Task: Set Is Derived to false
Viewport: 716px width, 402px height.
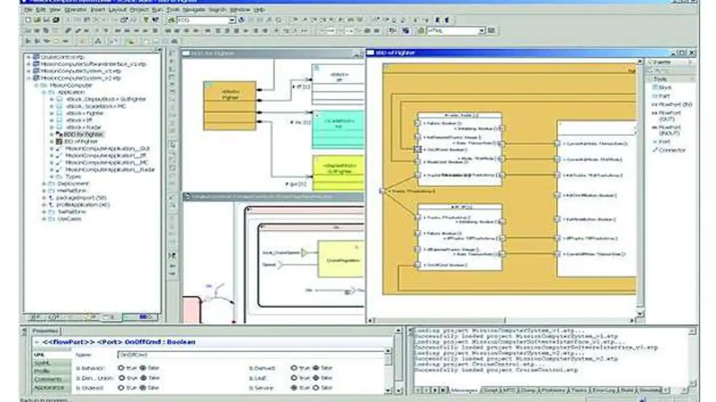Action: (x=315, y=368)
